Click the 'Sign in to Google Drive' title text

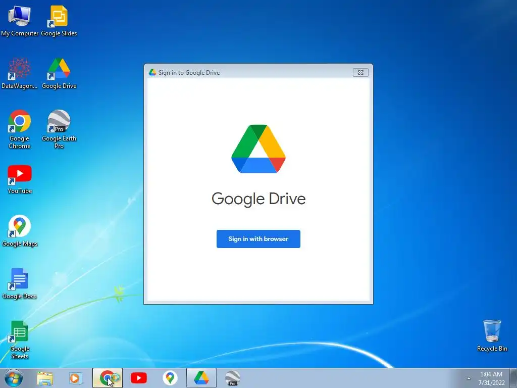point(189,73)
